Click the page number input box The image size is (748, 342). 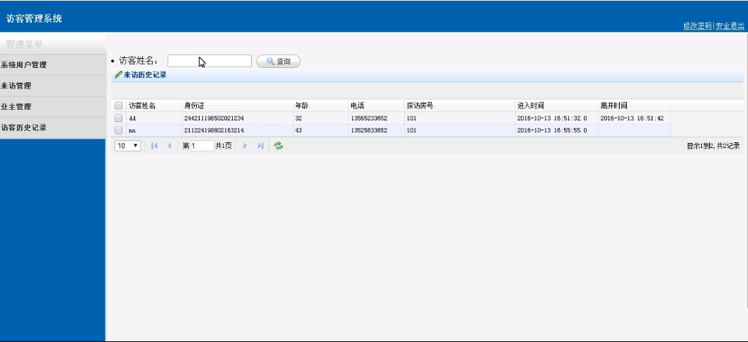tap(202, 146)
